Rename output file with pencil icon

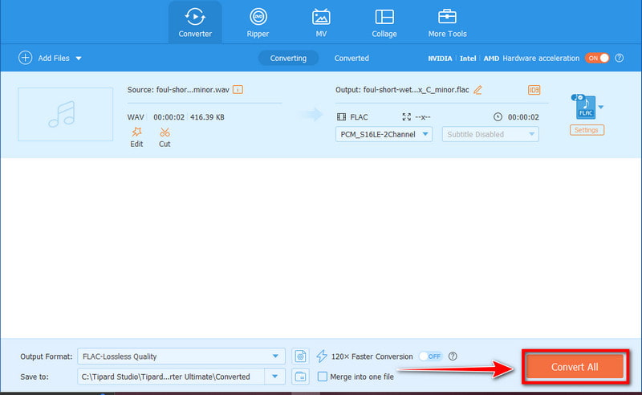click(477, 90)
